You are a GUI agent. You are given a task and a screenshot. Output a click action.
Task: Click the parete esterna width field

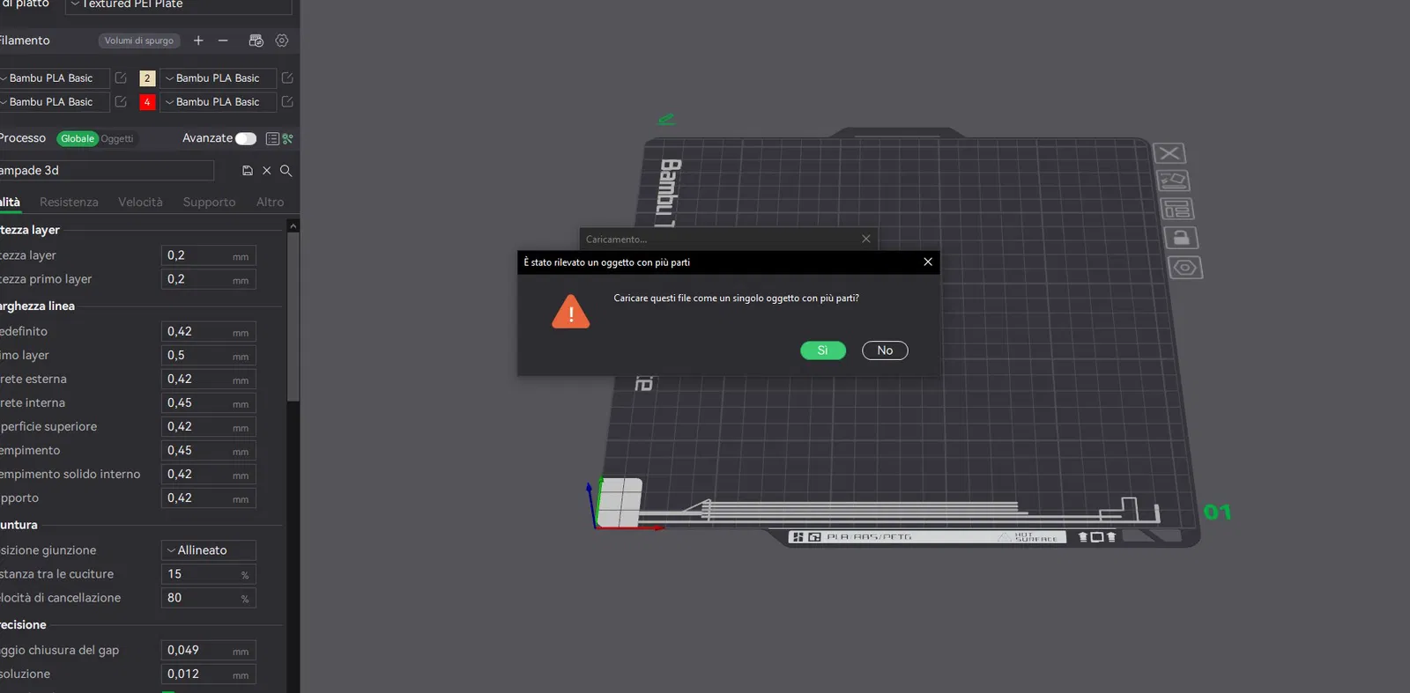click(209, 380)
